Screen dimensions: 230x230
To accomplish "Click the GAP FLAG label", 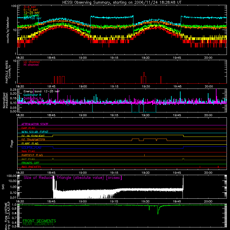I will (x=28, y=128).
